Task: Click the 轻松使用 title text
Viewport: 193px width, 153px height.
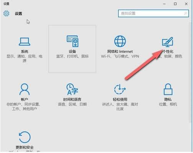Action: (x=120, y=99)
